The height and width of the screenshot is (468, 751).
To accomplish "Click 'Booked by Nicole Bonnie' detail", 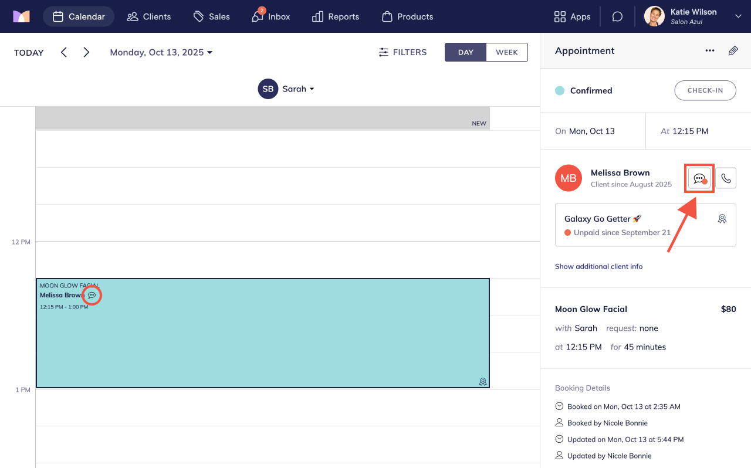I will 607,423.
